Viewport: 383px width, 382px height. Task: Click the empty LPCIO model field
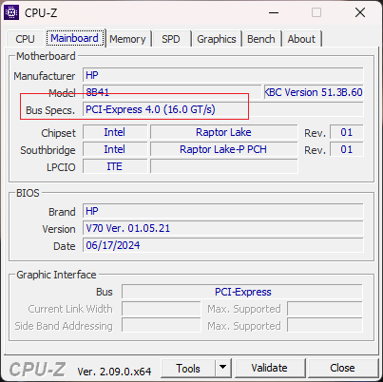coord(223,166)
